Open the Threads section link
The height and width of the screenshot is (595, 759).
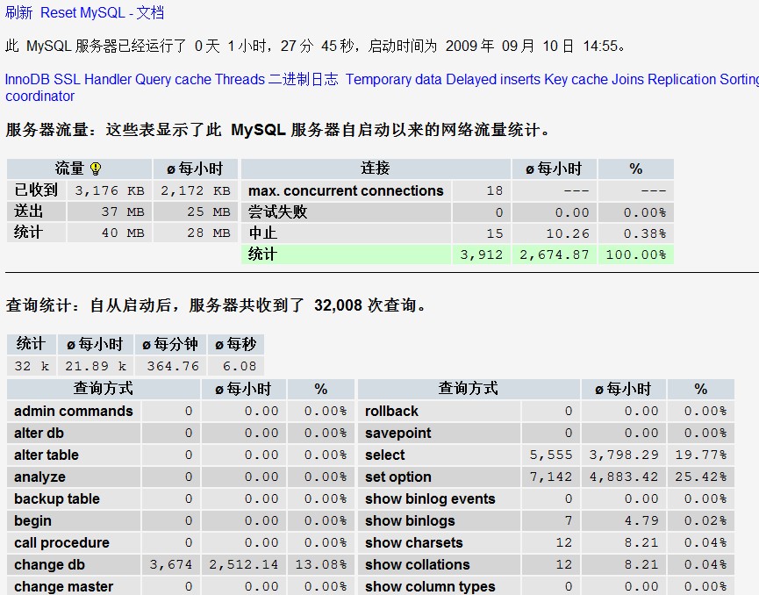(x=240, y=79)
